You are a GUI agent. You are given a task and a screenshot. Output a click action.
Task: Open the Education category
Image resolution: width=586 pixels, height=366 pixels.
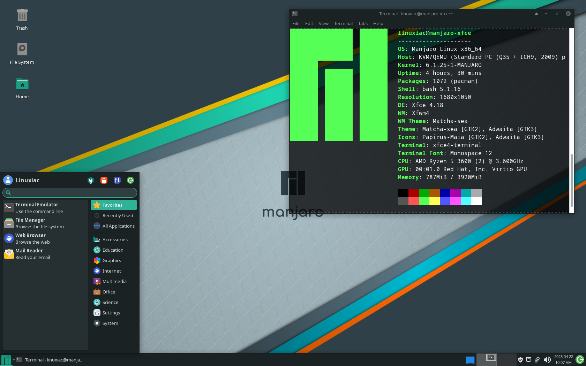pos(114,250)
